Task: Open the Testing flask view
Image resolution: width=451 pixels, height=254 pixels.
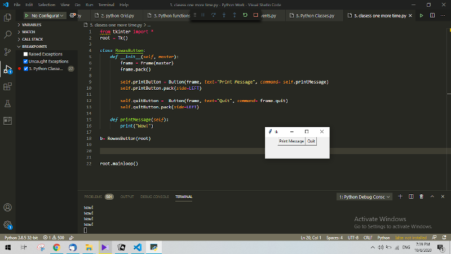Action: (x=7, y=104)
